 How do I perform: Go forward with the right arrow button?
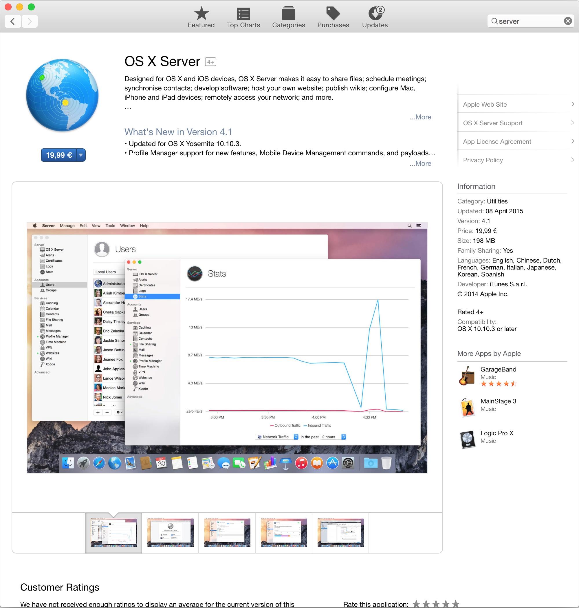(x=30, y=21)
